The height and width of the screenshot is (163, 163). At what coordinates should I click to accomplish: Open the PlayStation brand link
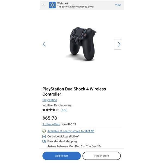pos(50,100)
